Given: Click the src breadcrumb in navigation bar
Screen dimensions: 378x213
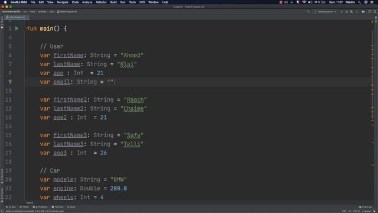Looking at the screenshot, I should (x=25, y=12).
